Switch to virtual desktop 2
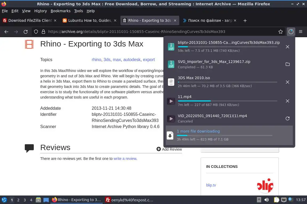 (18, 200)
